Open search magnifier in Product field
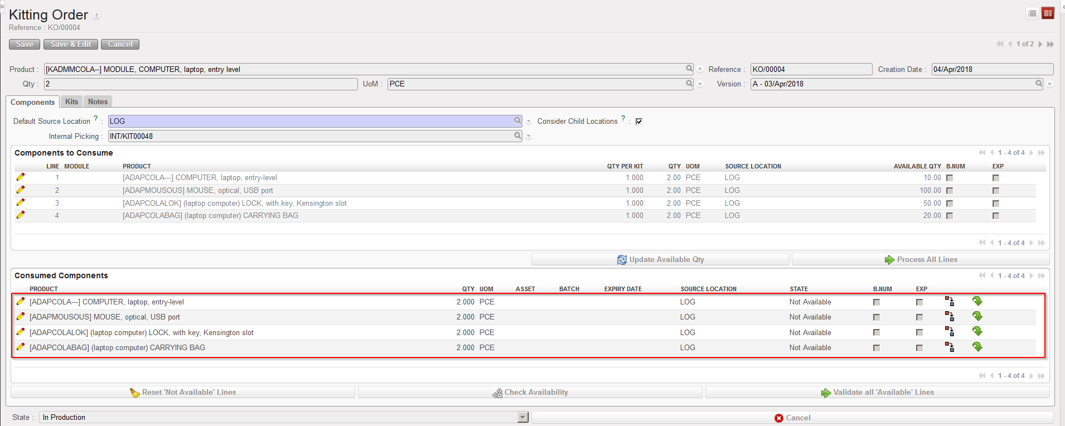This screenshot has height=426, width=1065. [x=690, y=69]
